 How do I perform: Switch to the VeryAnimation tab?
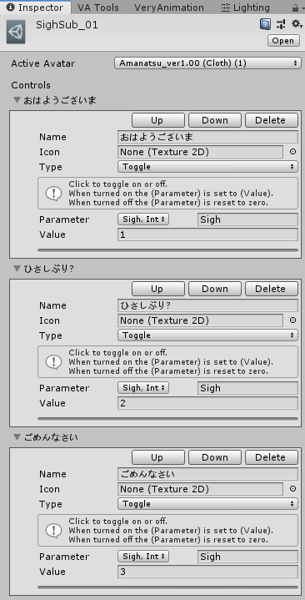pos(169,8)
